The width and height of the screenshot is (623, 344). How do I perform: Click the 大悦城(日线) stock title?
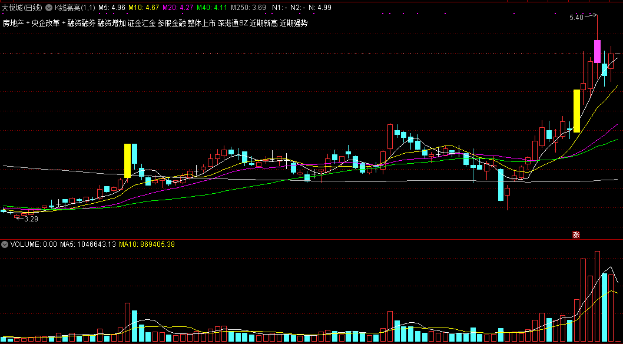tap(22, 8)
